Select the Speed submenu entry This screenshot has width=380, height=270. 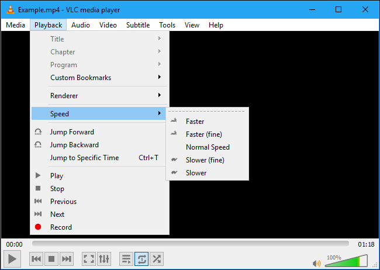coord(99,113)
